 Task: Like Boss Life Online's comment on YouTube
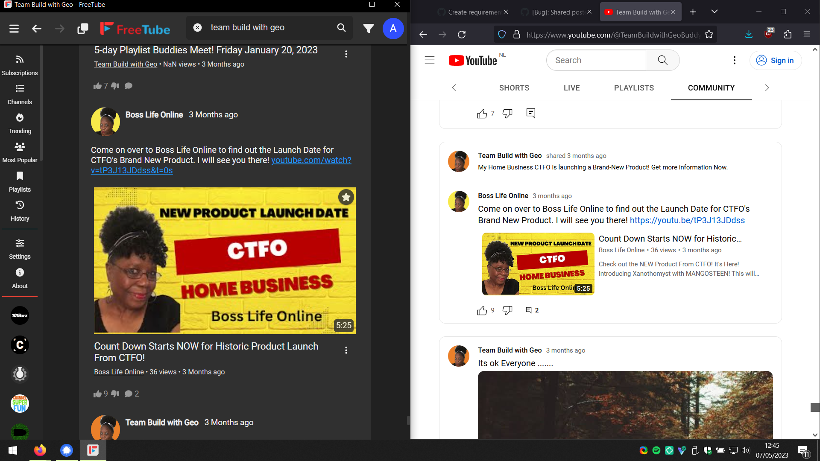tap(482, 310)
